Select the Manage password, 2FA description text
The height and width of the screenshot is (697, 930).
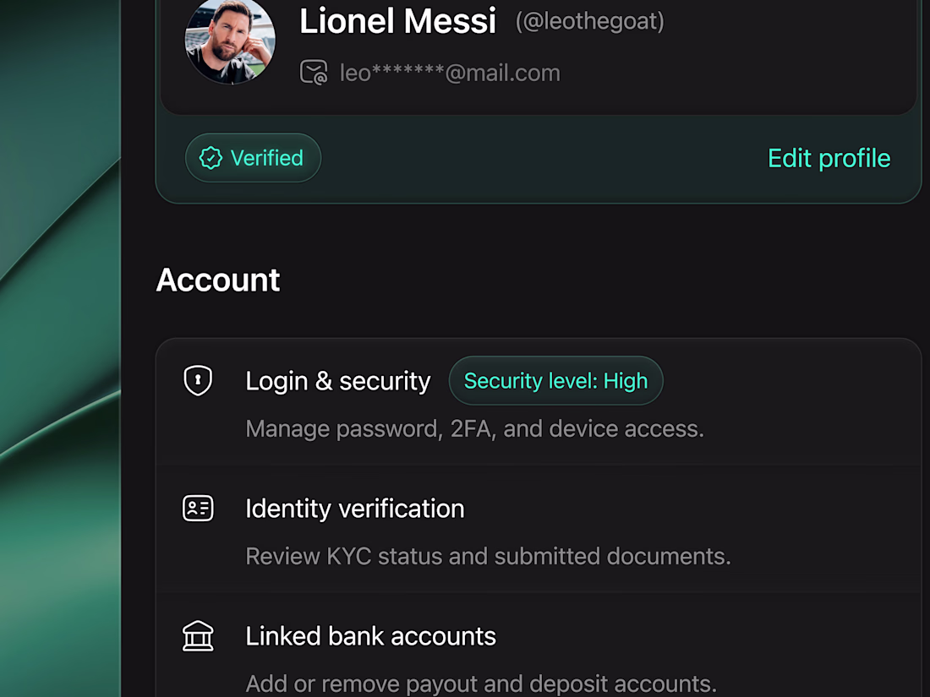[474, 428]
